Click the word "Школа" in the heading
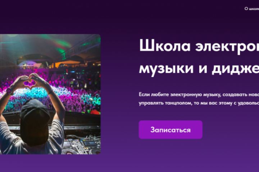 [x=165, y=46]
